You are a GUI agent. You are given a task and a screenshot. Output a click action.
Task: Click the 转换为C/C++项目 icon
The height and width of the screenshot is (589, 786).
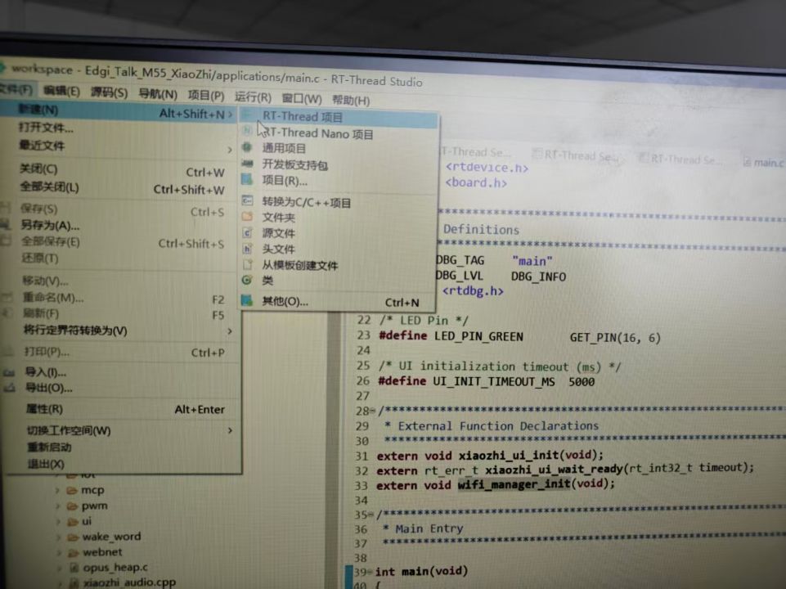pyautogui.click(x=247, y=201)
